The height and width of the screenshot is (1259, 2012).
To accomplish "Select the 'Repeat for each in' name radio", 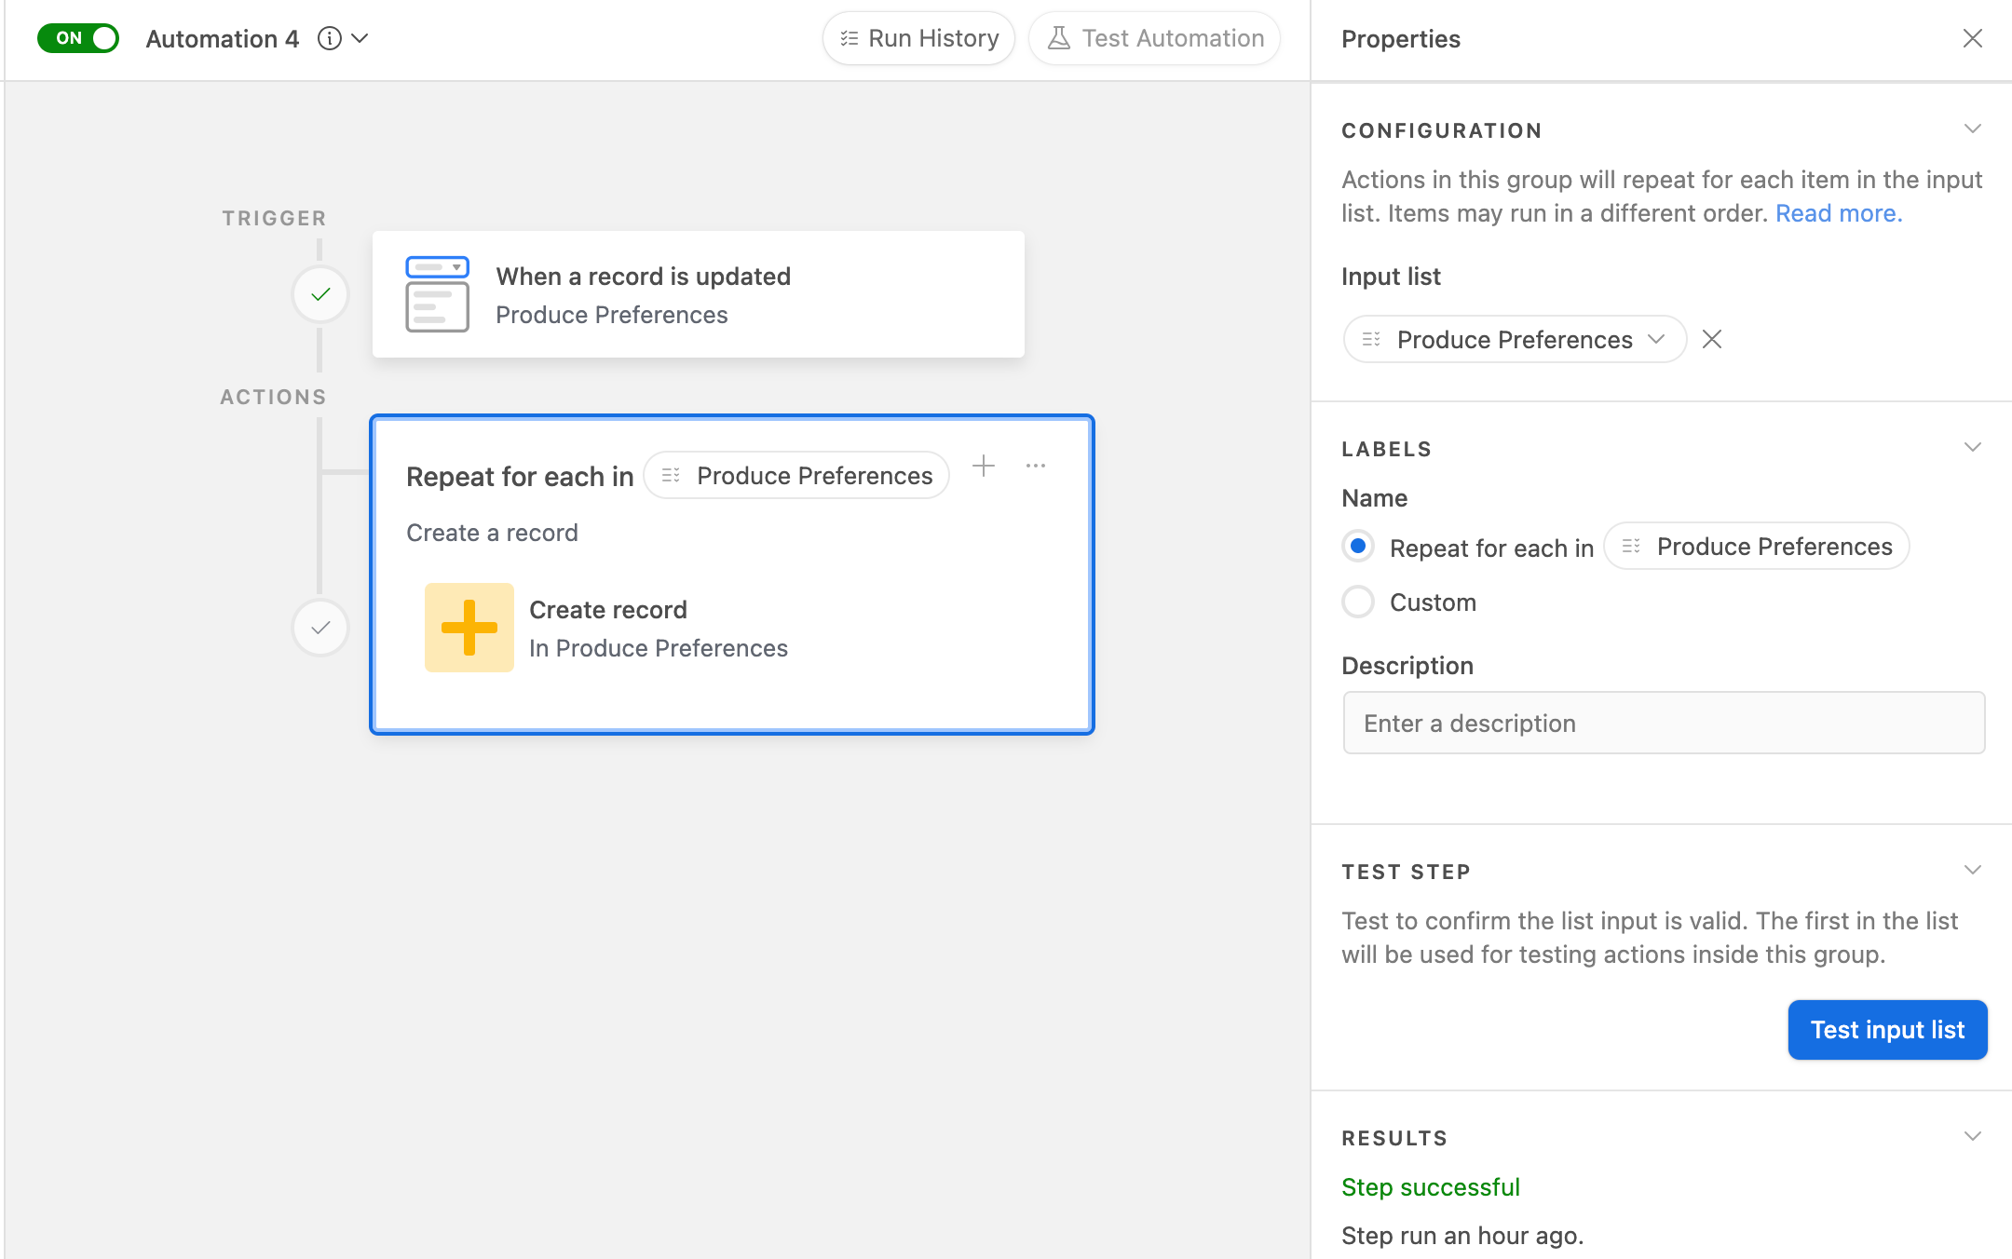I will [1358, 546].
